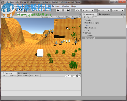Toggle Clear on Play in Console
The height and width of the screenshot is (101, 127).
click(23, 76)
